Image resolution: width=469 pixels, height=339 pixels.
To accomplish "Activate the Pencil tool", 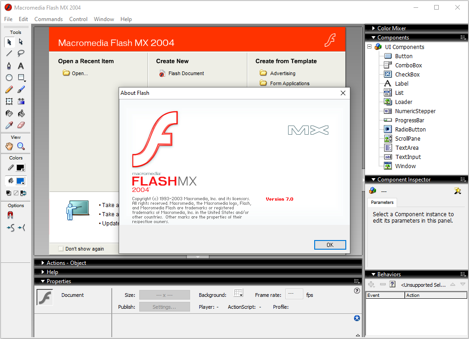I will point(9,89).
